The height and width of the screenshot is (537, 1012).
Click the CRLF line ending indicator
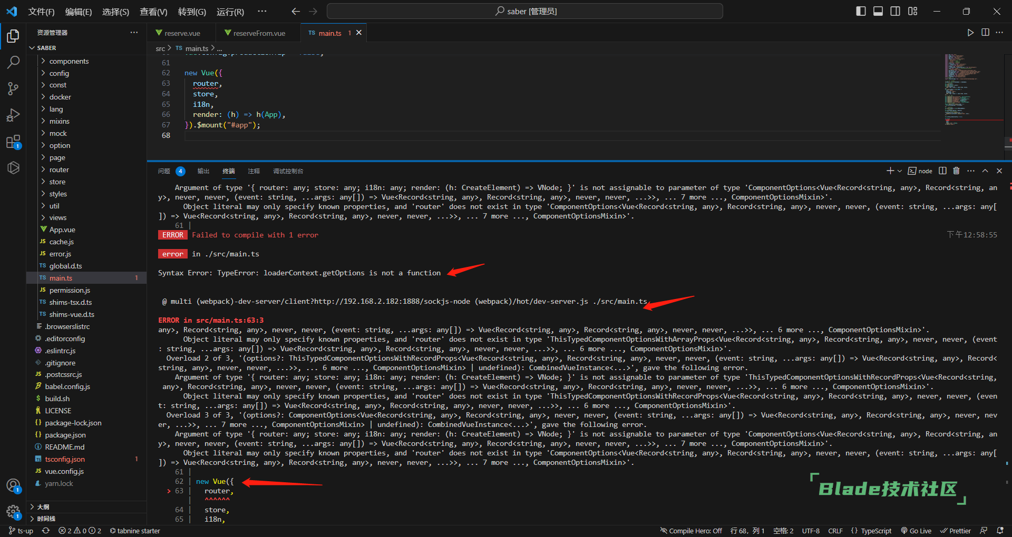835,531
